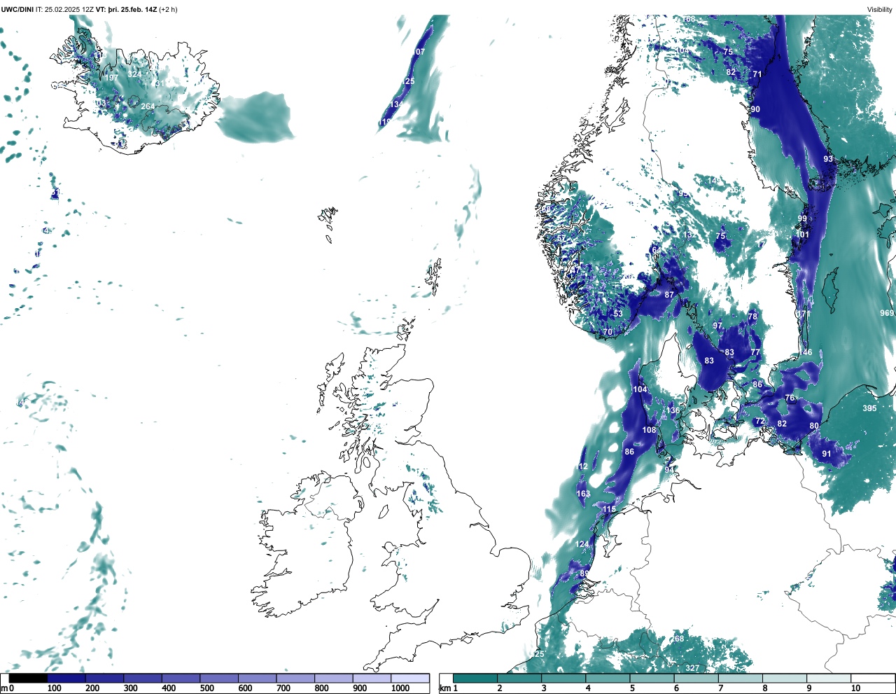The height and width of the screenshot is (694, 896).
Task: Click the '101' visibility value on Swedish east coast
Action: click(x=803, y=235)
